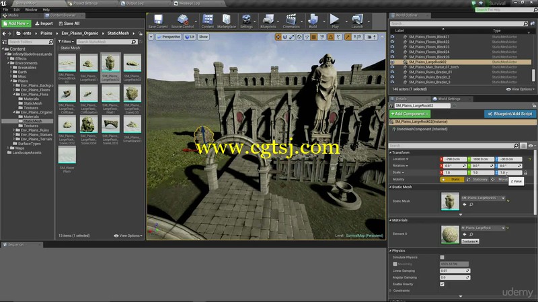Toggle visibility of SM_Plains_Floors_Block21

393,37
